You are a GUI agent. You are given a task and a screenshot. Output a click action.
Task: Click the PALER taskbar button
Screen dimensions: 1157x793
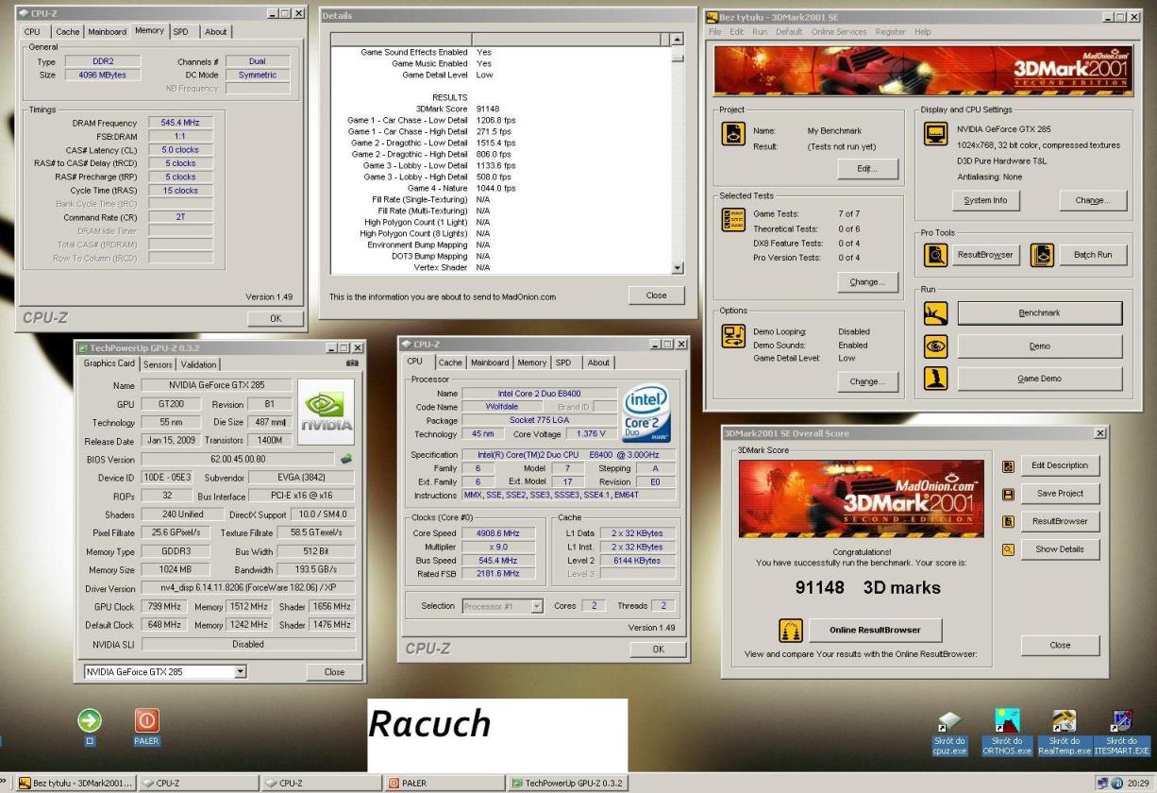point(445,783)
